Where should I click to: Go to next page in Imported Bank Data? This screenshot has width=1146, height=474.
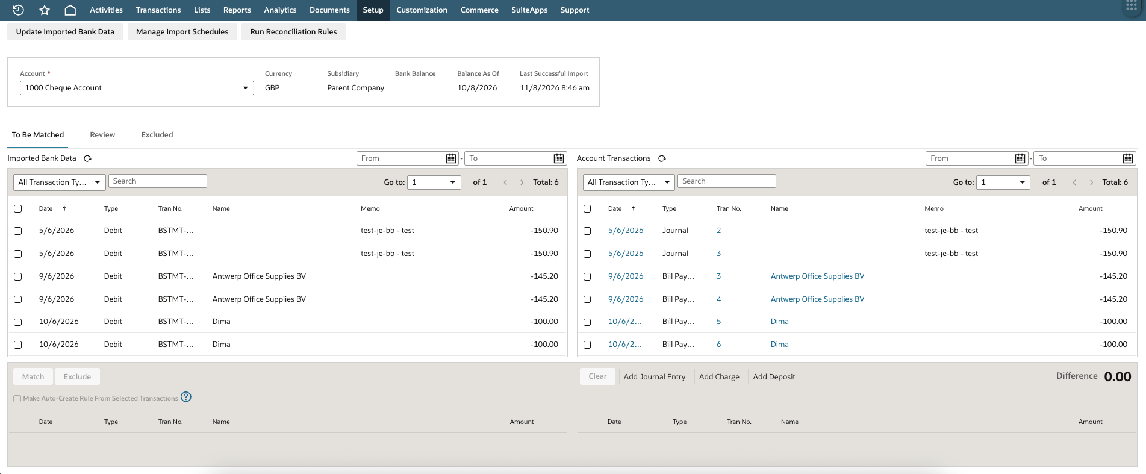[522, 182]
